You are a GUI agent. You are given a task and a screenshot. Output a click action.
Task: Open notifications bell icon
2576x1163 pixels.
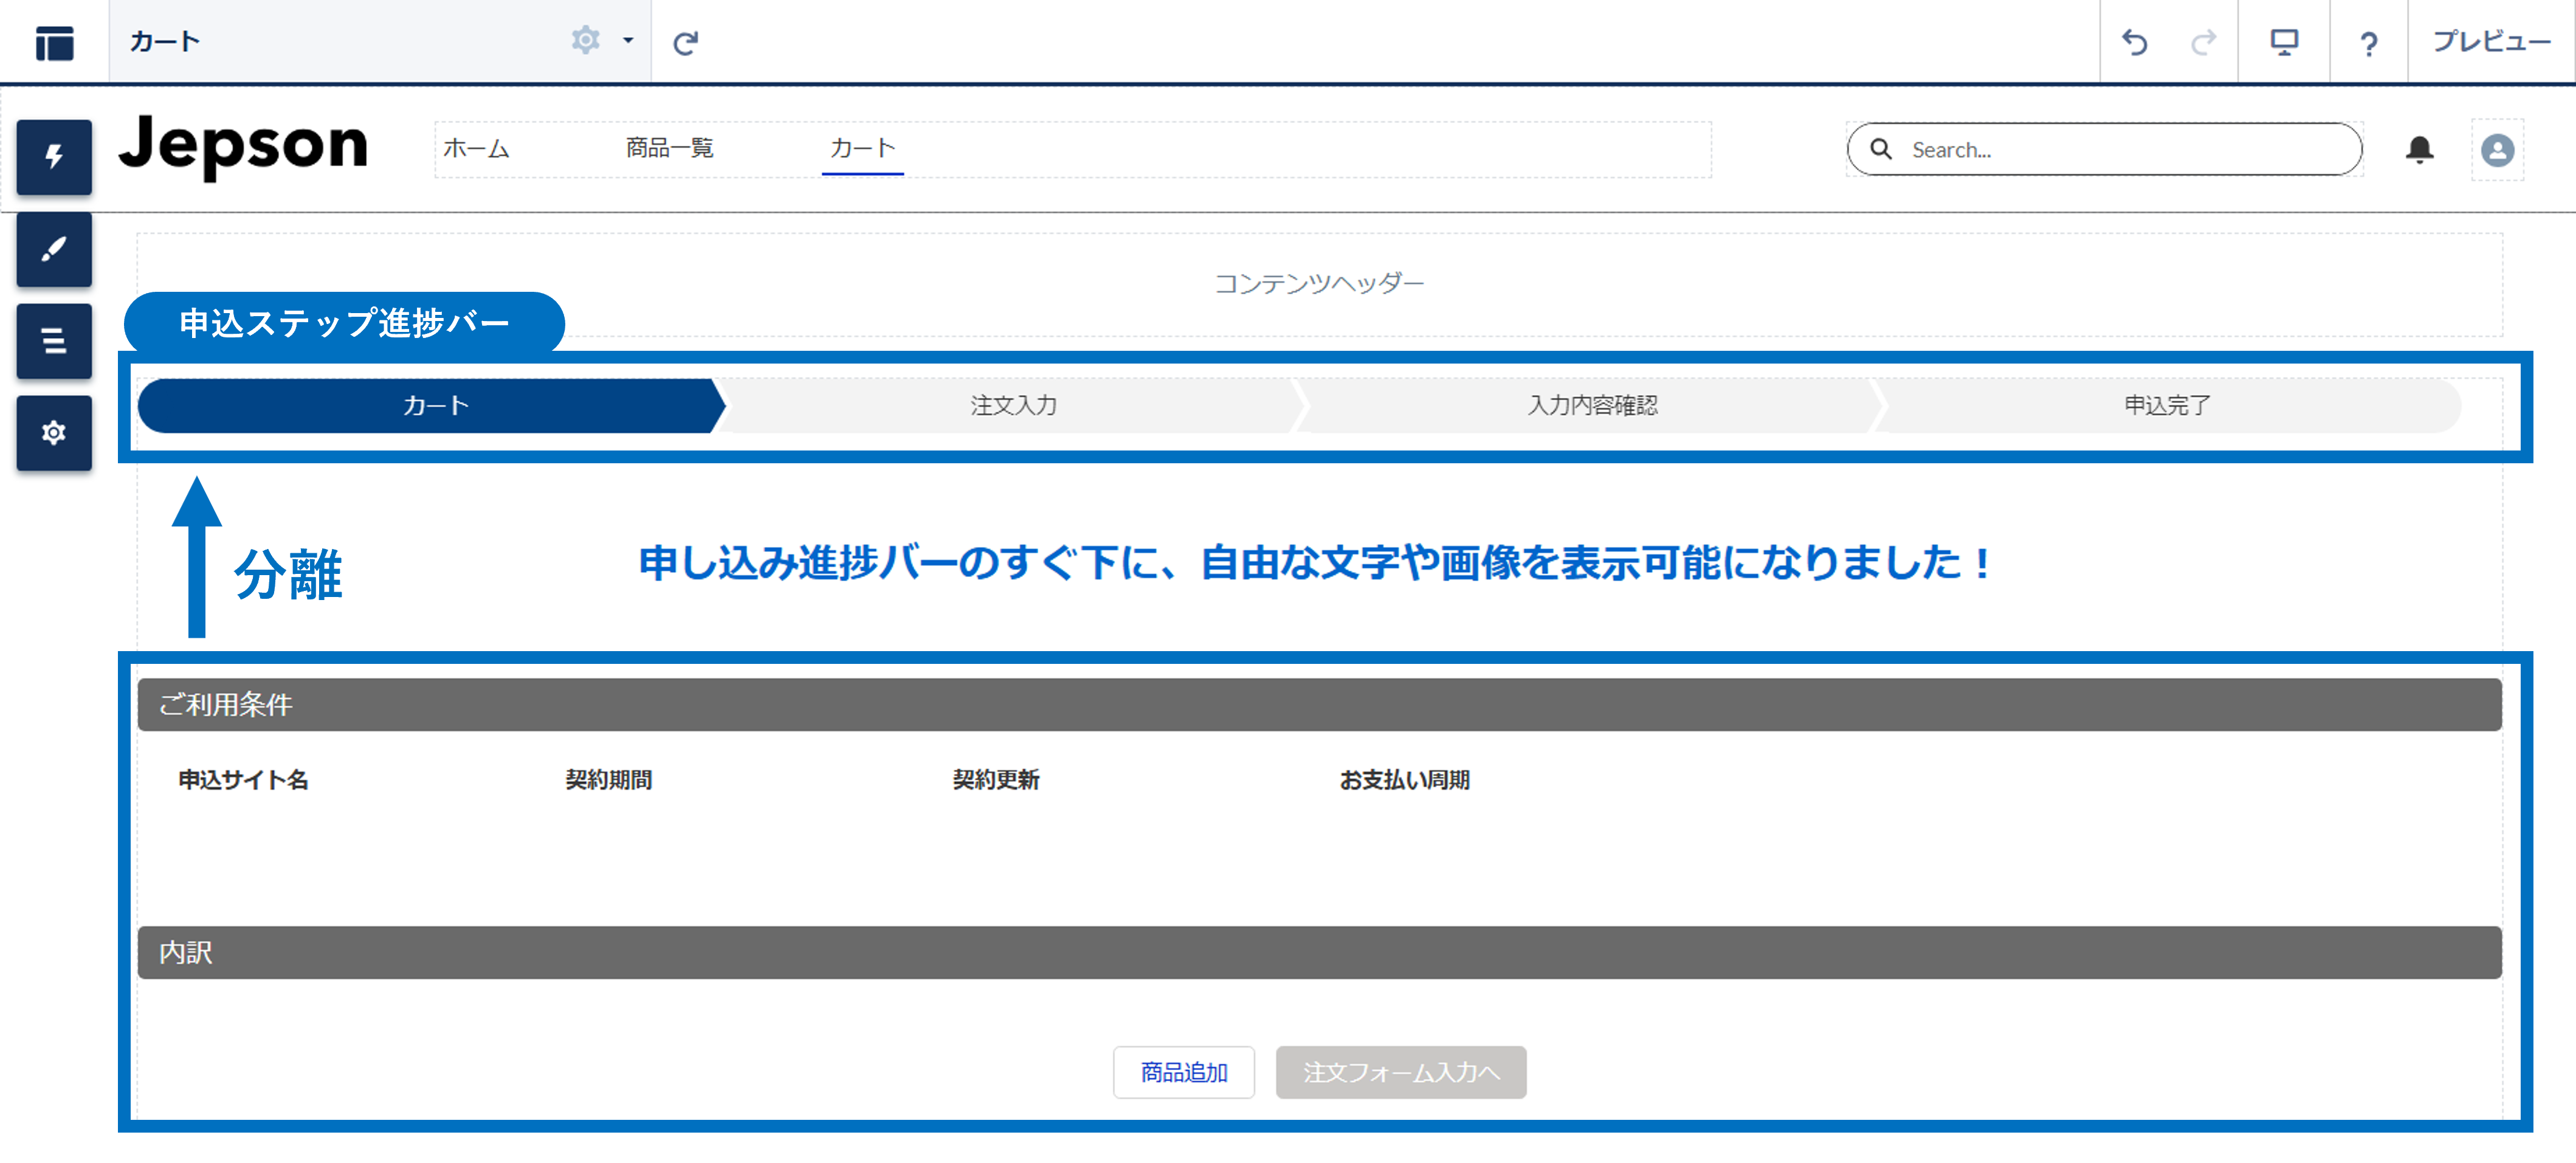pyautogui.click(x=2419, y=149)
